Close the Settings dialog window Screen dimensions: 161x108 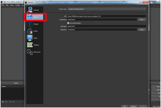145,2
